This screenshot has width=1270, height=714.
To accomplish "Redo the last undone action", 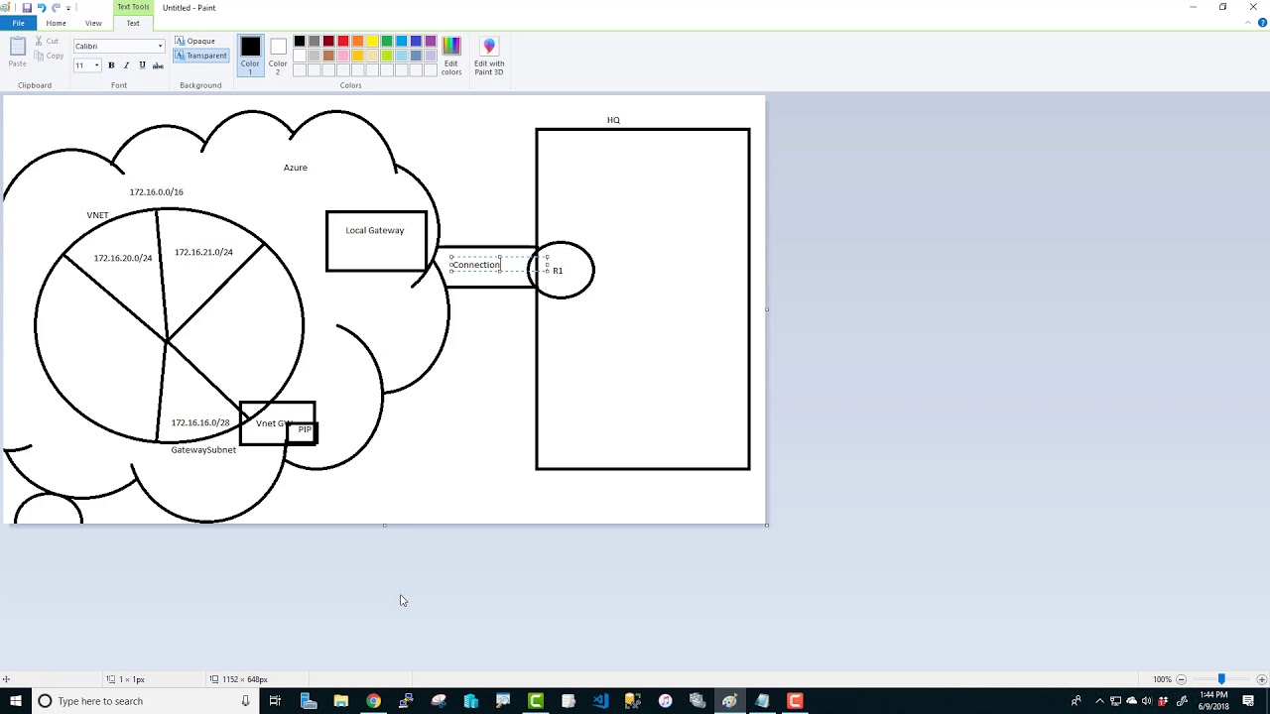I will pos(56,7).
